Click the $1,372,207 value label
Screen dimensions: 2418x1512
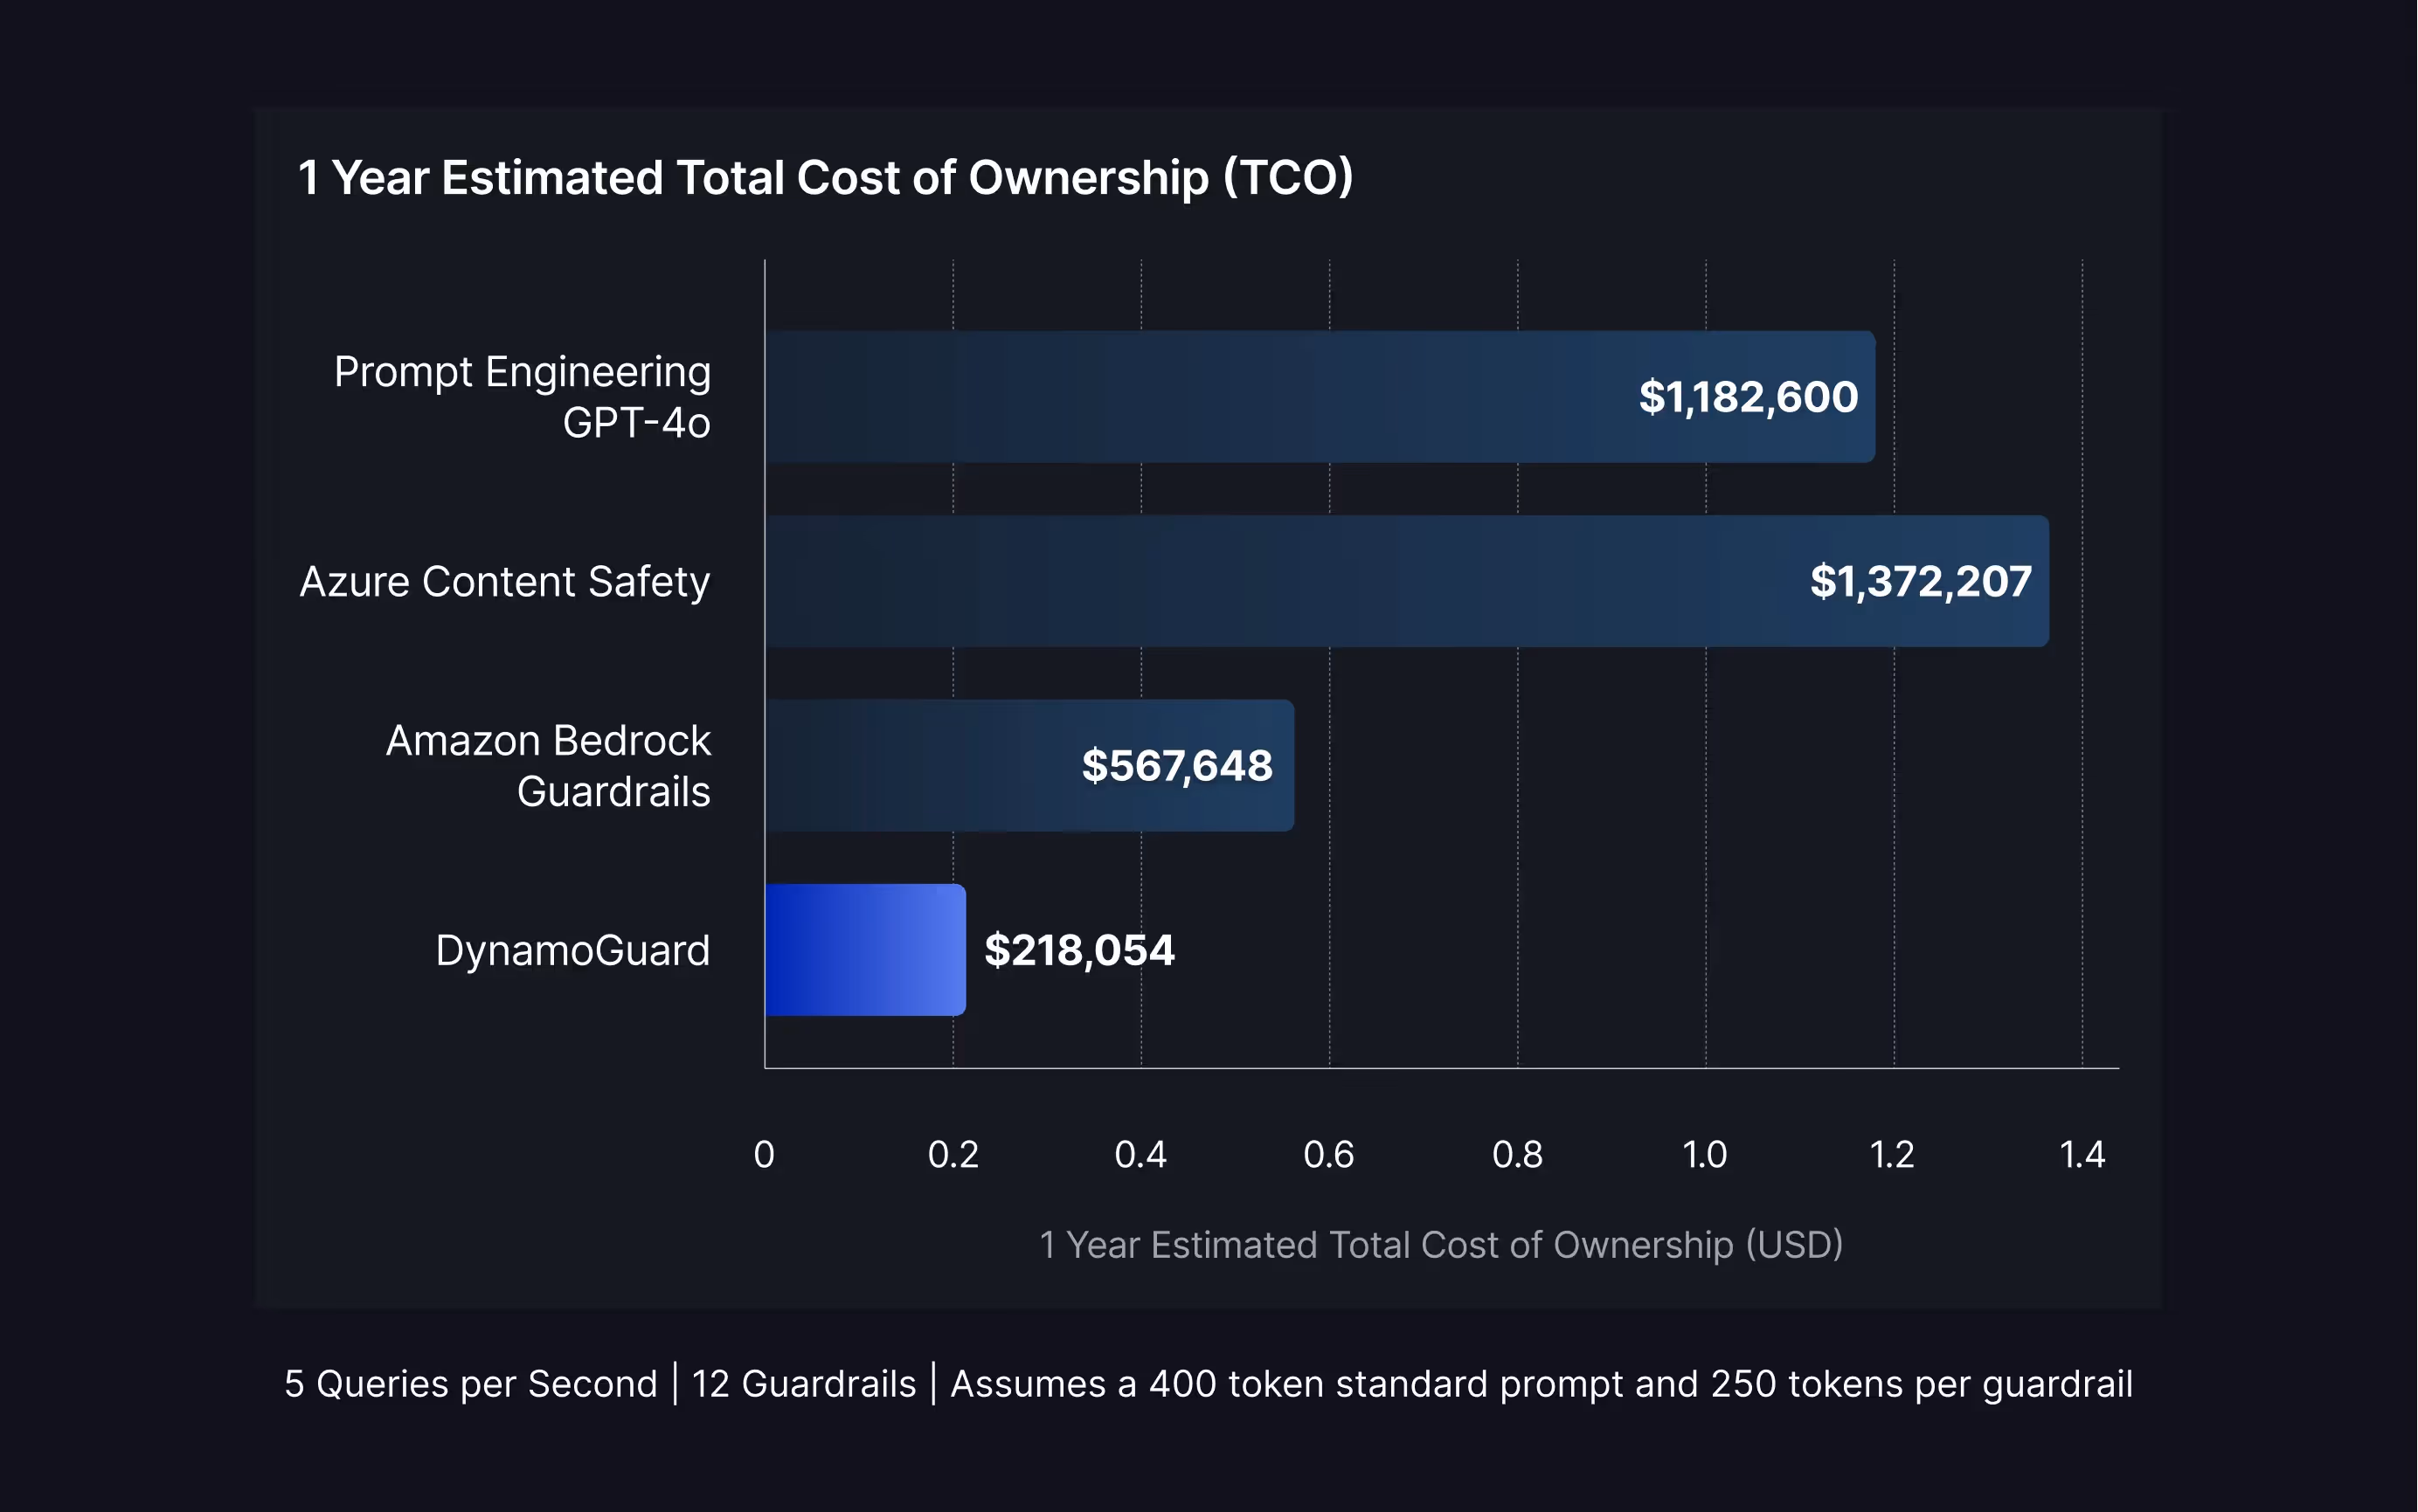click(x=1921, y=582)
